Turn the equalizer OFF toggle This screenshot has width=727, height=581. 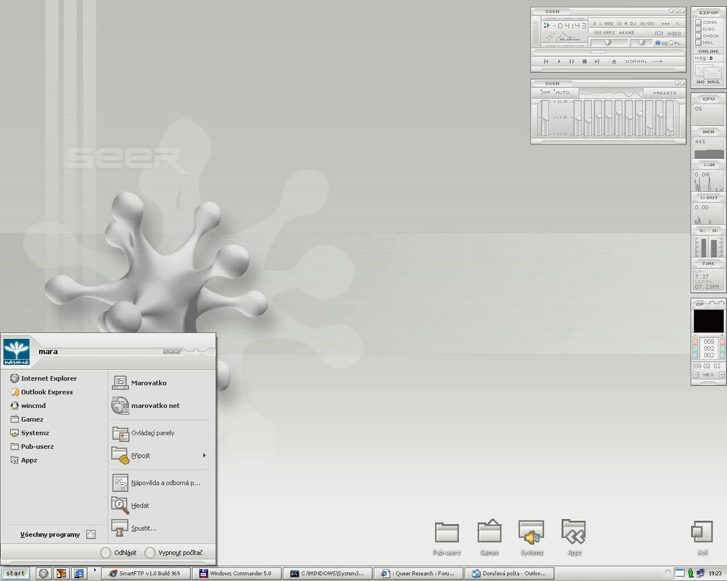click(545, 92)
